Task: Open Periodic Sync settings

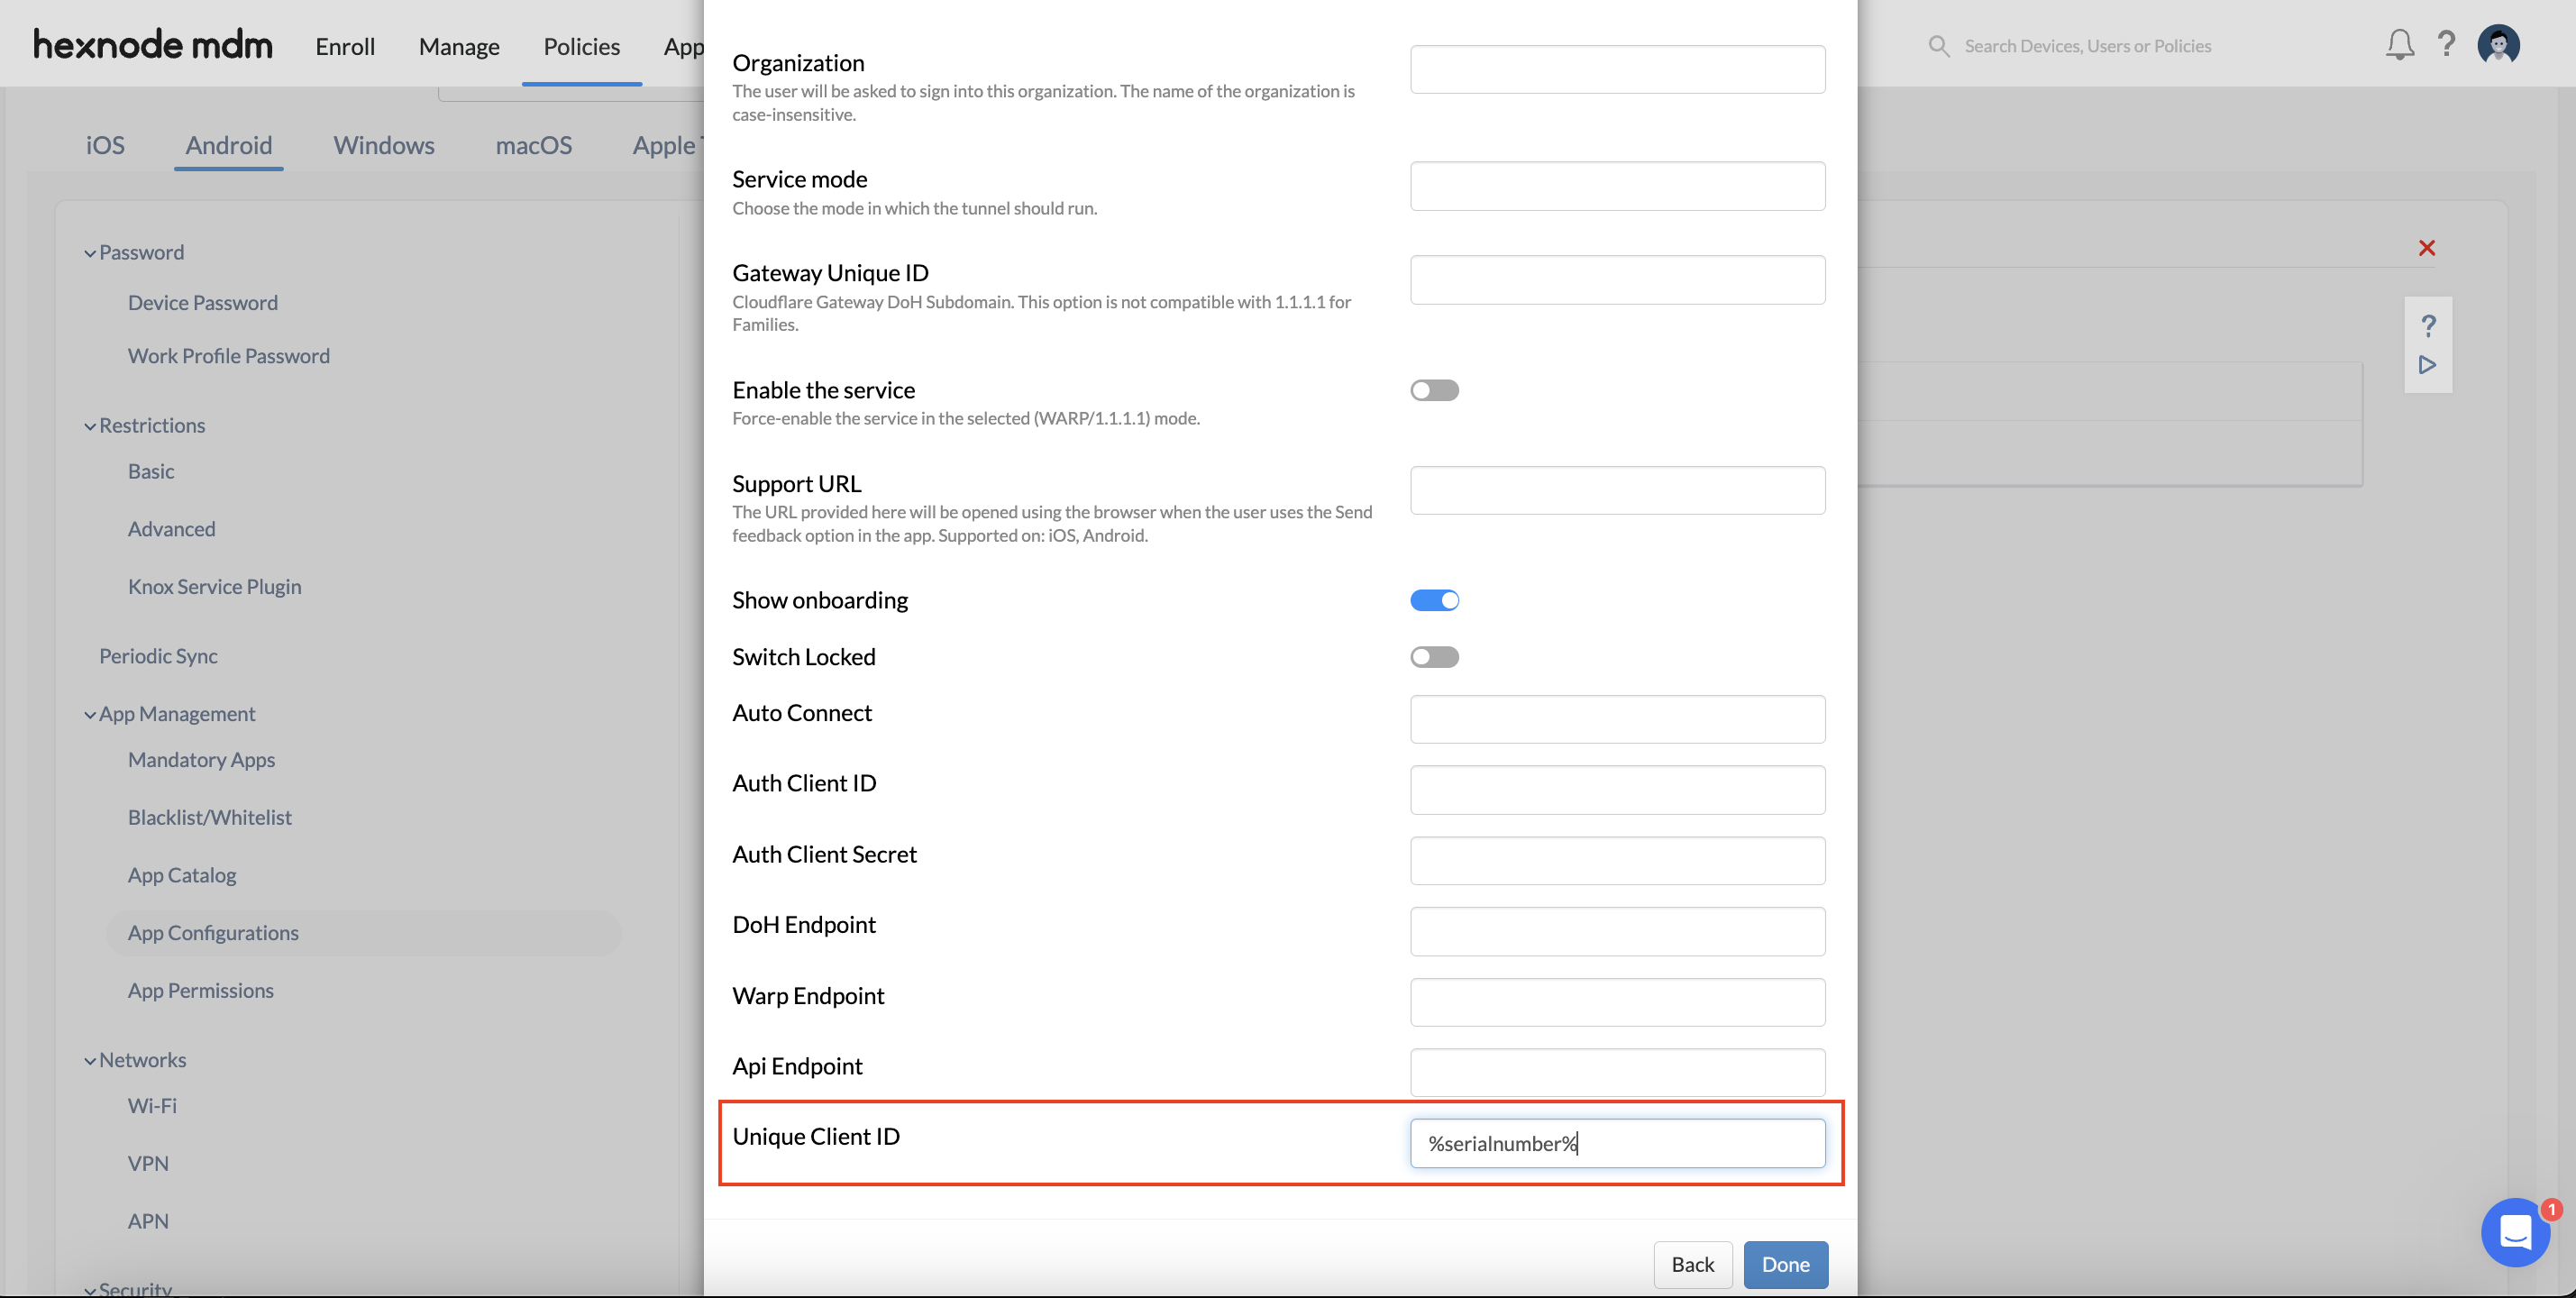Action: point(158,656)
